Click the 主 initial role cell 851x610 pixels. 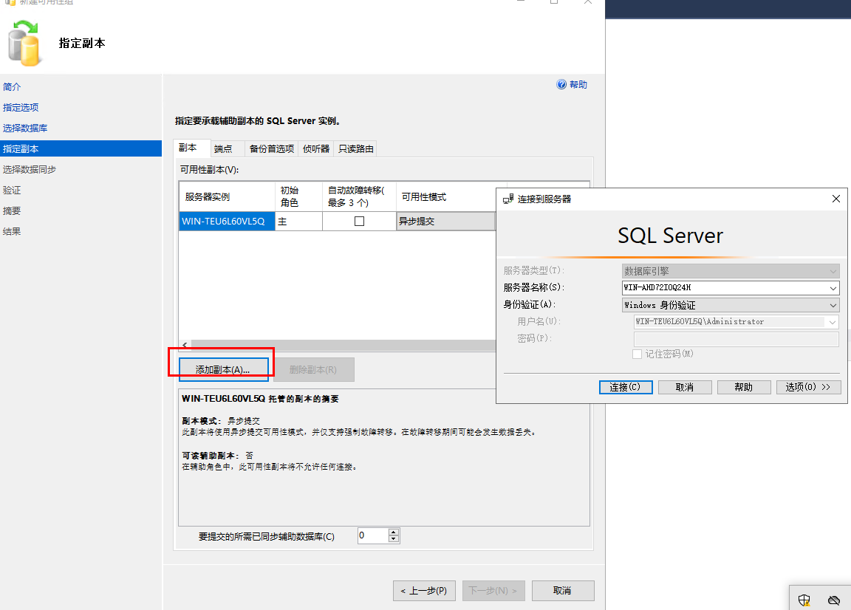click(298, 222)
